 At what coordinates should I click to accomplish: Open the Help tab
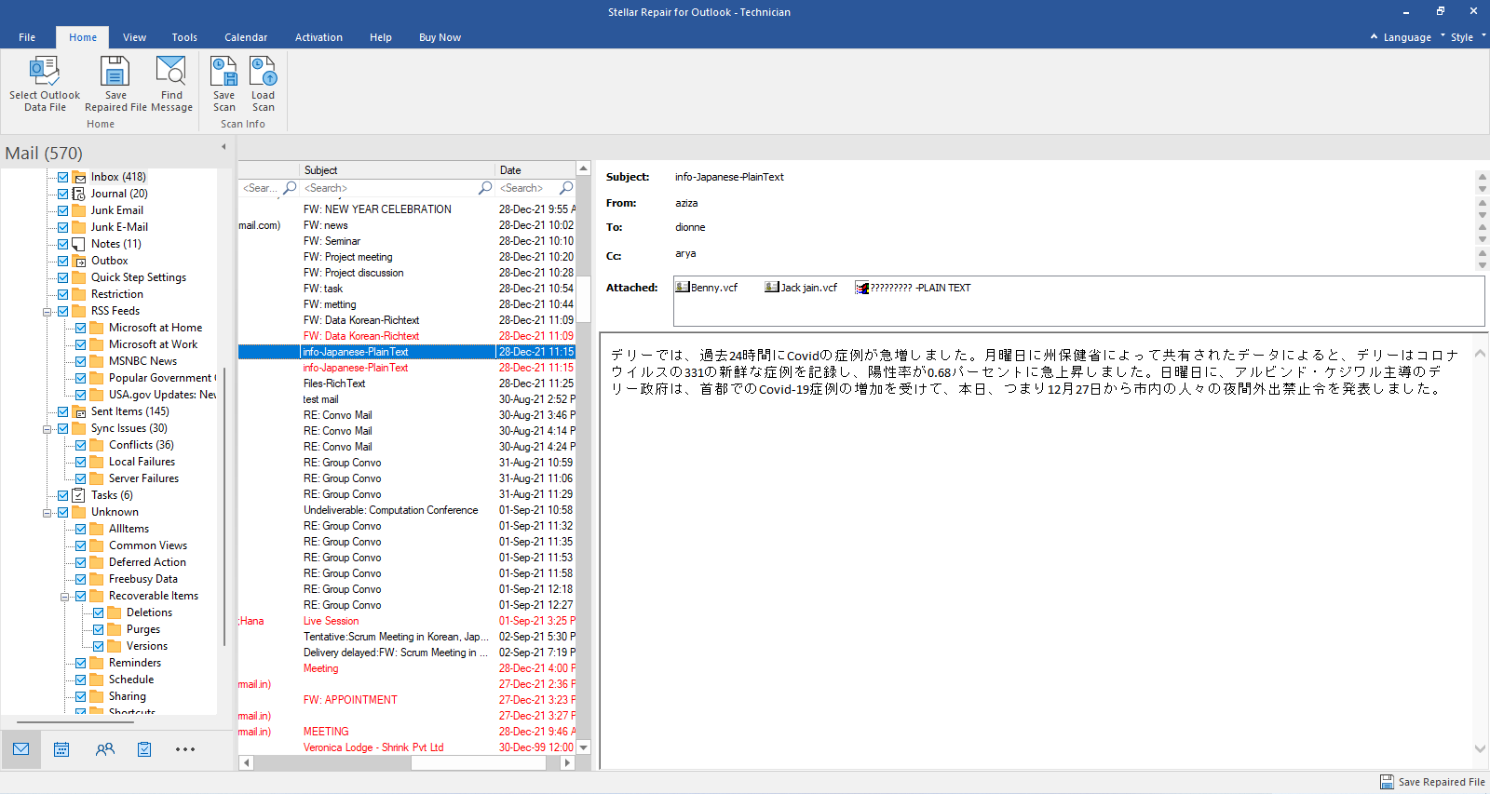380,37
